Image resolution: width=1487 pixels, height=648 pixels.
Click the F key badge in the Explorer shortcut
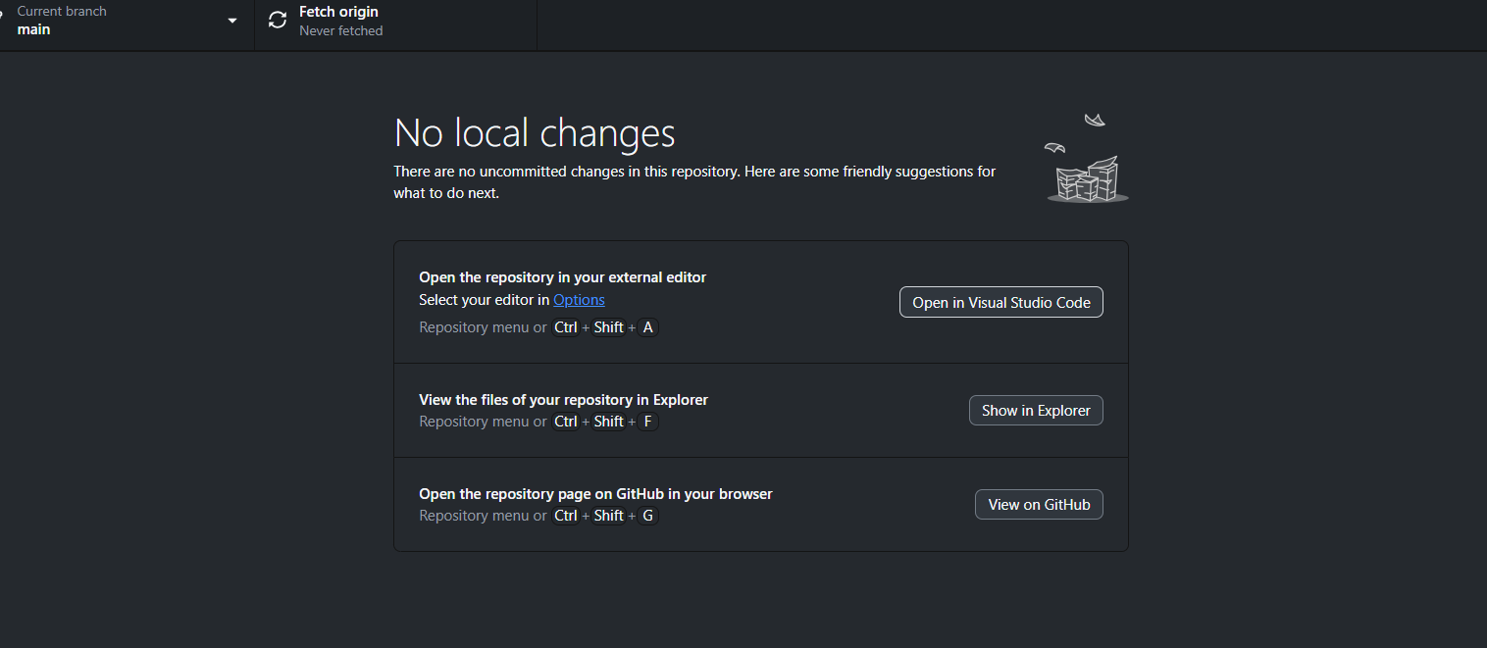647,422
